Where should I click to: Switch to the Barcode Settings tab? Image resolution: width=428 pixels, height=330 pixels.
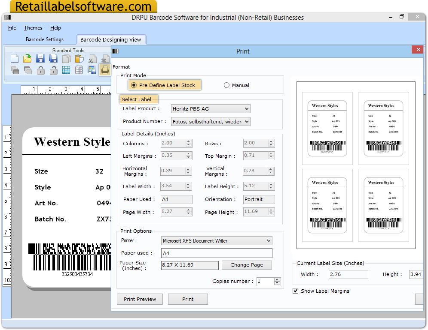pyautogui.click(x=45, y=39)
